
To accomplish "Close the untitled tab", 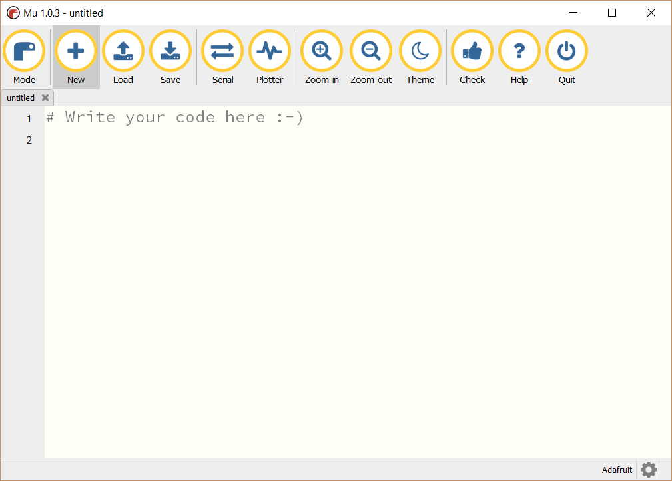I will pos(45,98).
